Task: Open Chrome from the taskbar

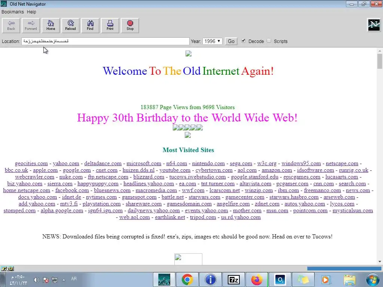Action: [187, 280]
